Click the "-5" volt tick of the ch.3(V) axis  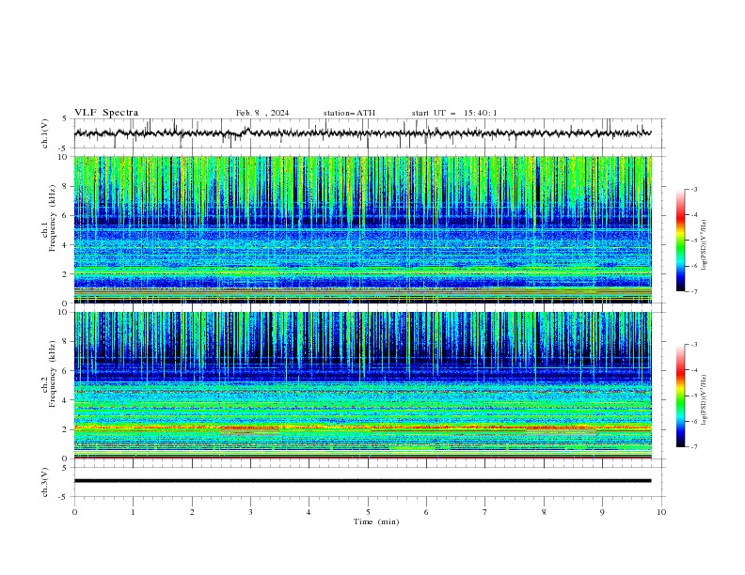click(64, 497)
